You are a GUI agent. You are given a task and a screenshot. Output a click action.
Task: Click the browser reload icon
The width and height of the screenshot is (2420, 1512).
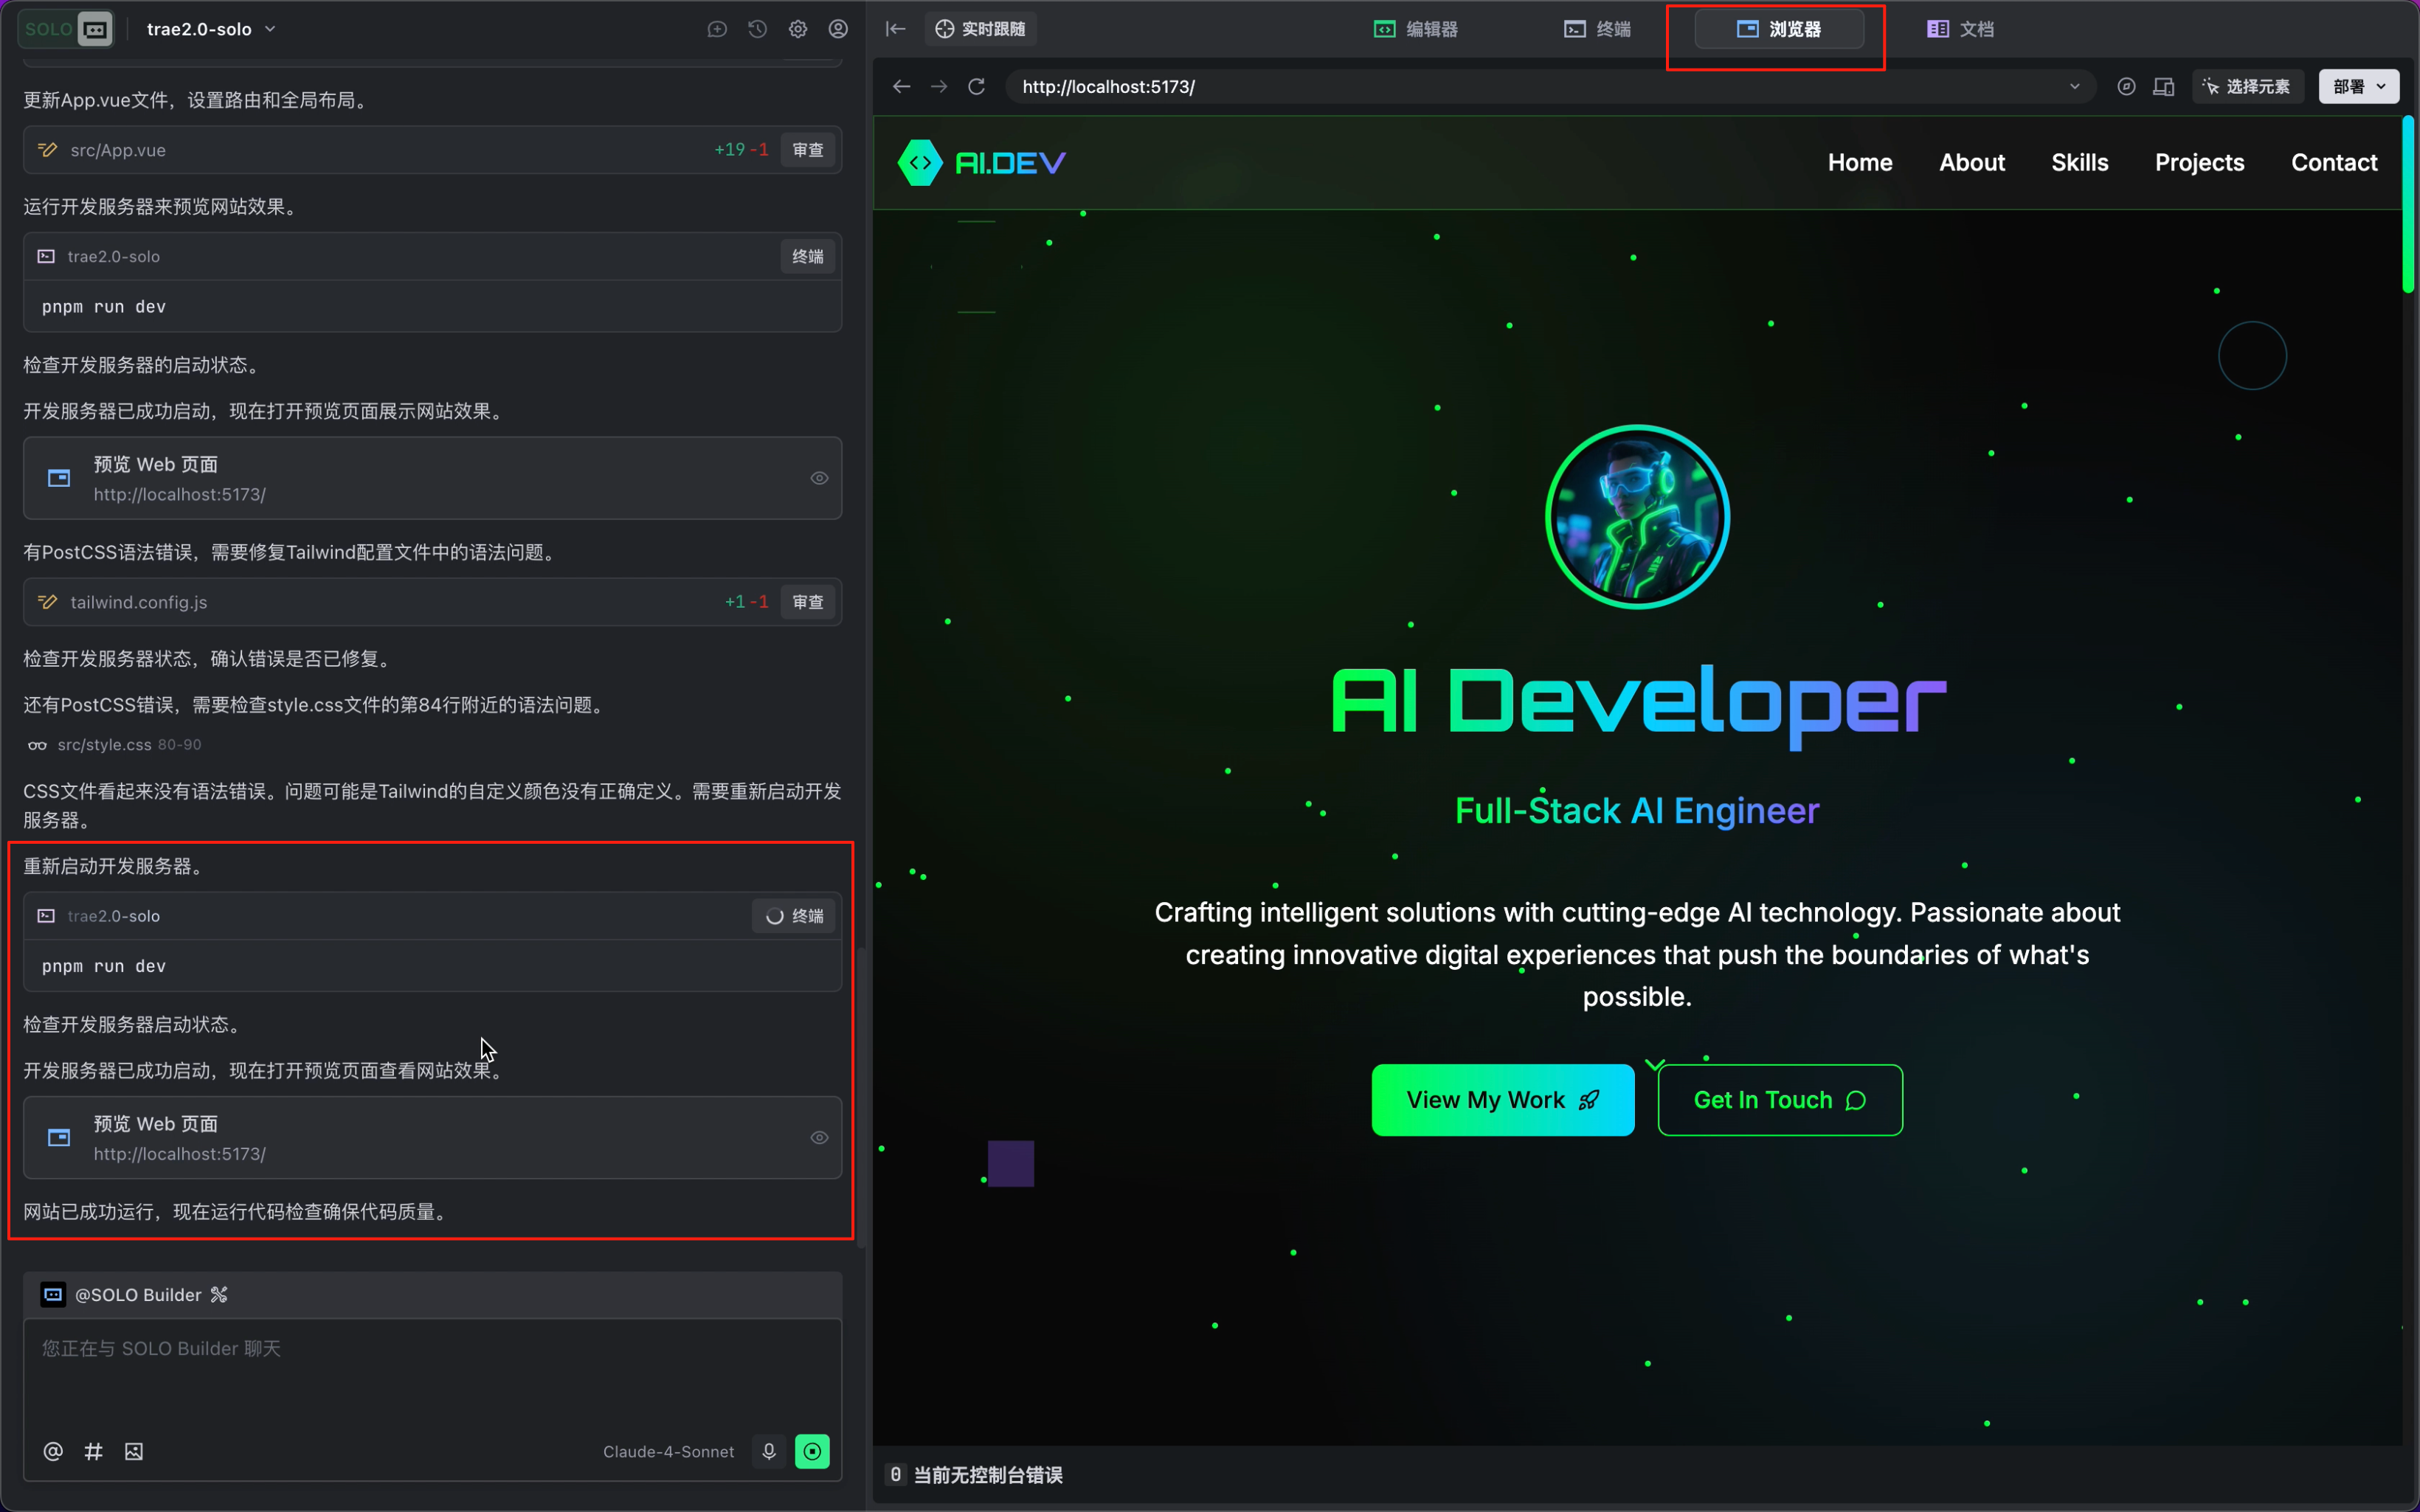[976, 87]
